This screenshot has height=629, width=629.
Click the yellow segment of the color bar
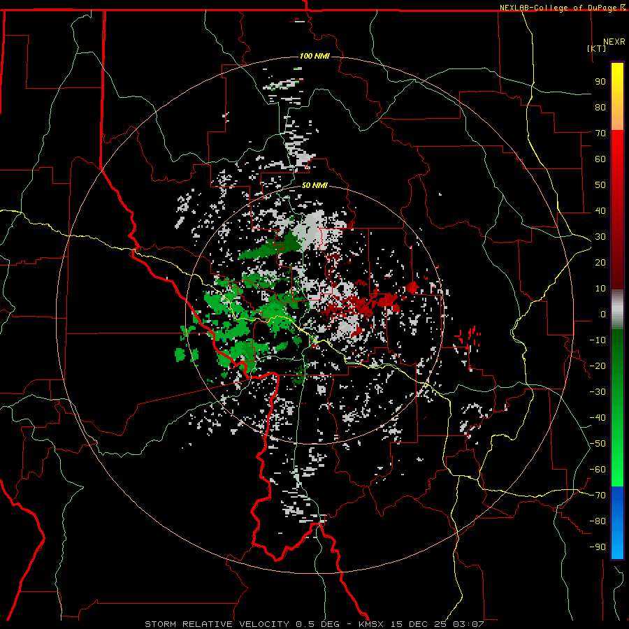(x=617, y=86)
